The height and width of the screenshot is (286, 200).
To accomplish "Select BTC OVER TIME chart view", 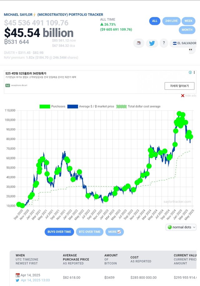I will (x=90, y=232).
